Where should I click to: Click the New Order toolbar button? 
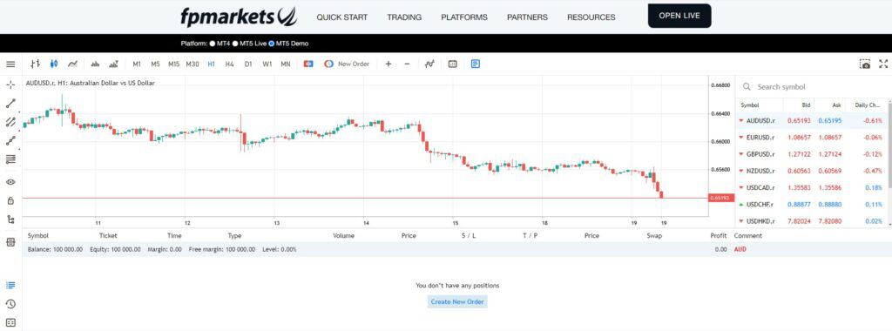tap(347, 64)
